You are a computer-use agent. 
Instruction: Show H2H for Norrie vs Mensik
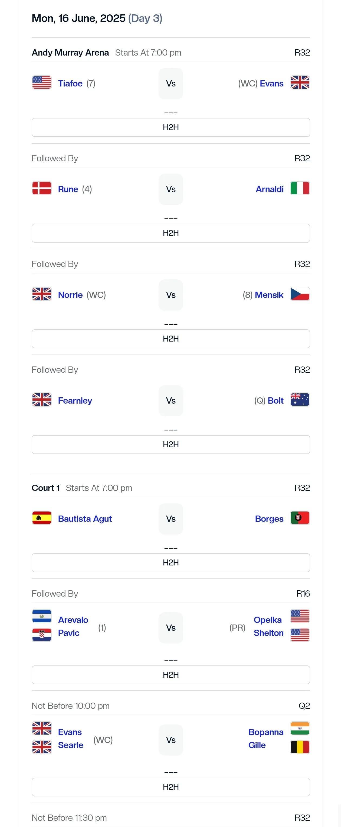171,339
